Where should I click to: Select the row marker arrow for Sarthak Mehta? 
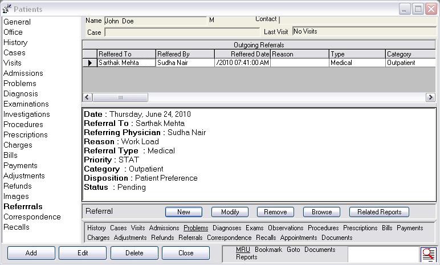click(90, 63)
